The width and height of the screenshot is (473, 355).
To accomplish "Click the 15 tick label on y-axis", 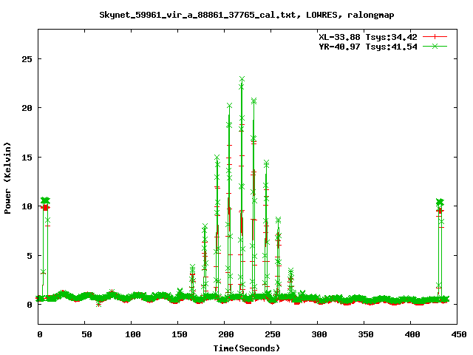I will tap(28, 157).
